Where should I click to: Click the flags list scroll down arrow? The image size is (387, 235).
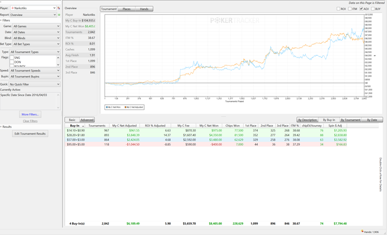click(58, 65)
